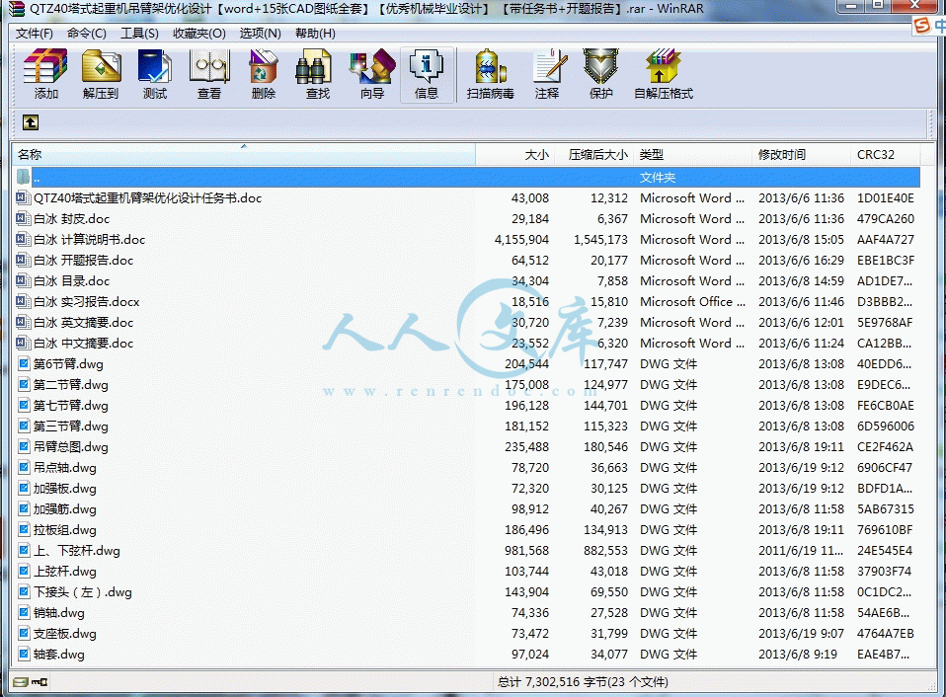
Task: Open the 帮助(H) menu
Action: pyautogui.click(x=315, y=34)
